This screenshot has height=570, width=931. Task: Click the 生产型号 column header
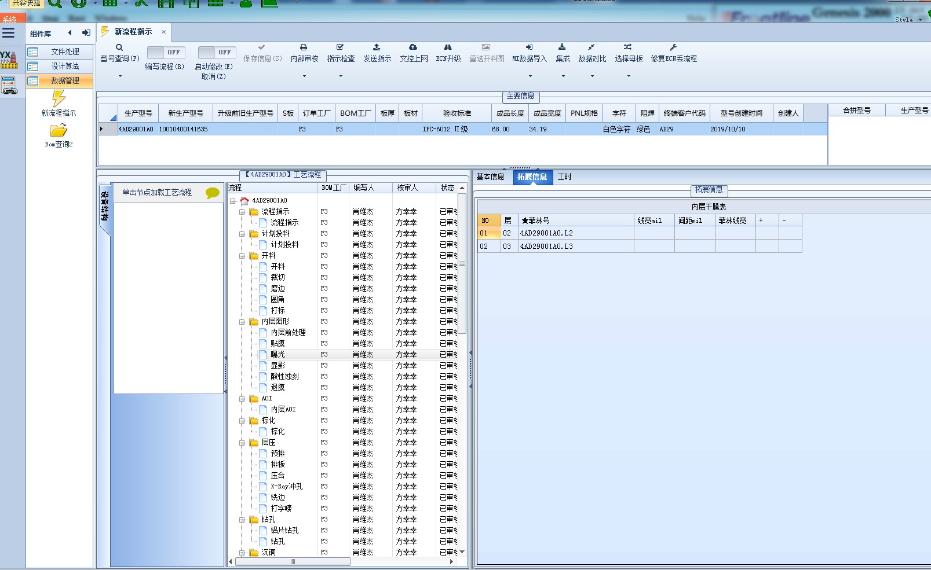coord(138,113)
